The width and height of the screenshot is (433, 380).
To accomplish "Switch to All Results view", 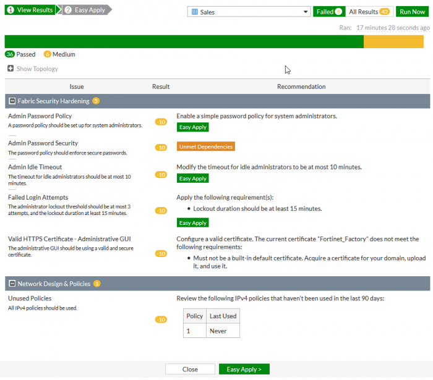I will click(369, 12).
